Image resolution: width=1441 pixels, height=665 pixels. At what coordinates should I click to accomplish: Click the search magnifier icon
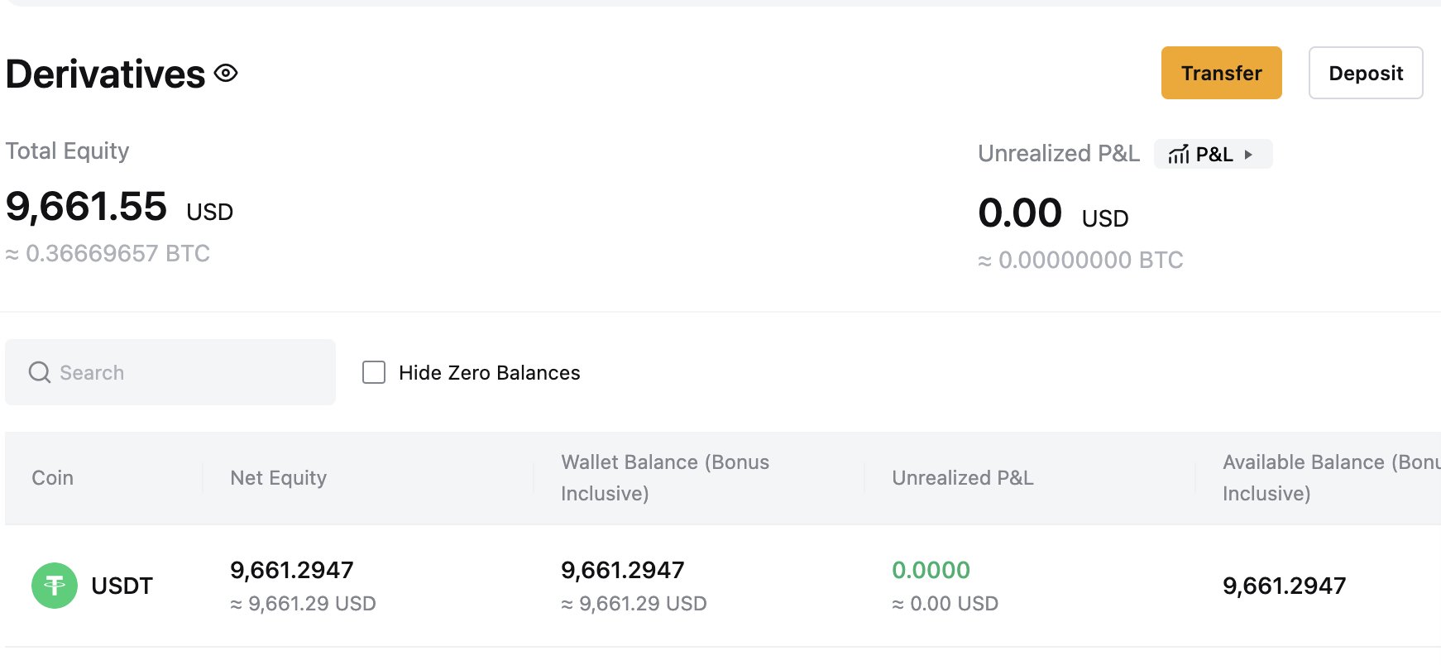pos(40,372)
